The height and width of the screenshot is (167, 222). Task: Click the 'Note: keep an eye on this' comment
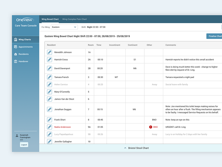pyautogui.click(x=177, y=120)
